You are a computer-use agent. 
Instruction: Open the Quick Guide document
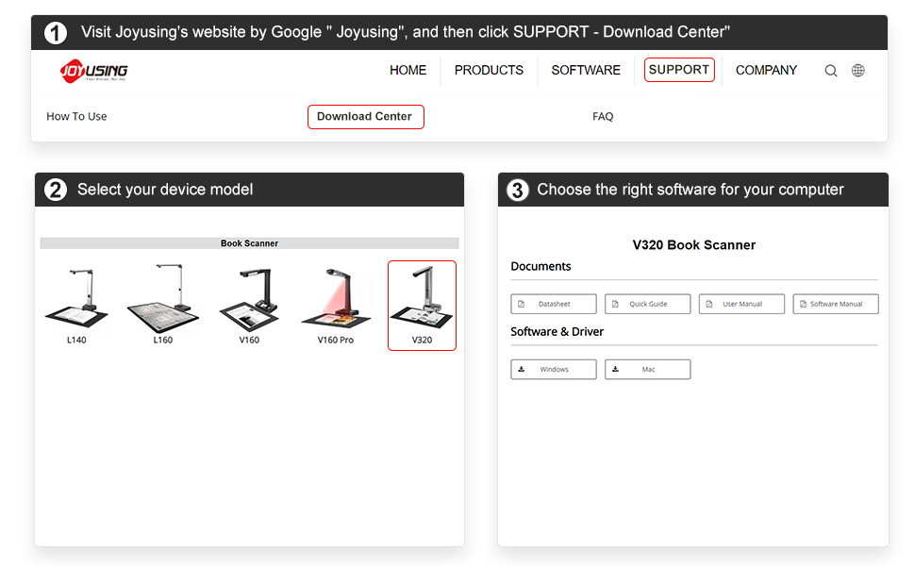point(647,304)
